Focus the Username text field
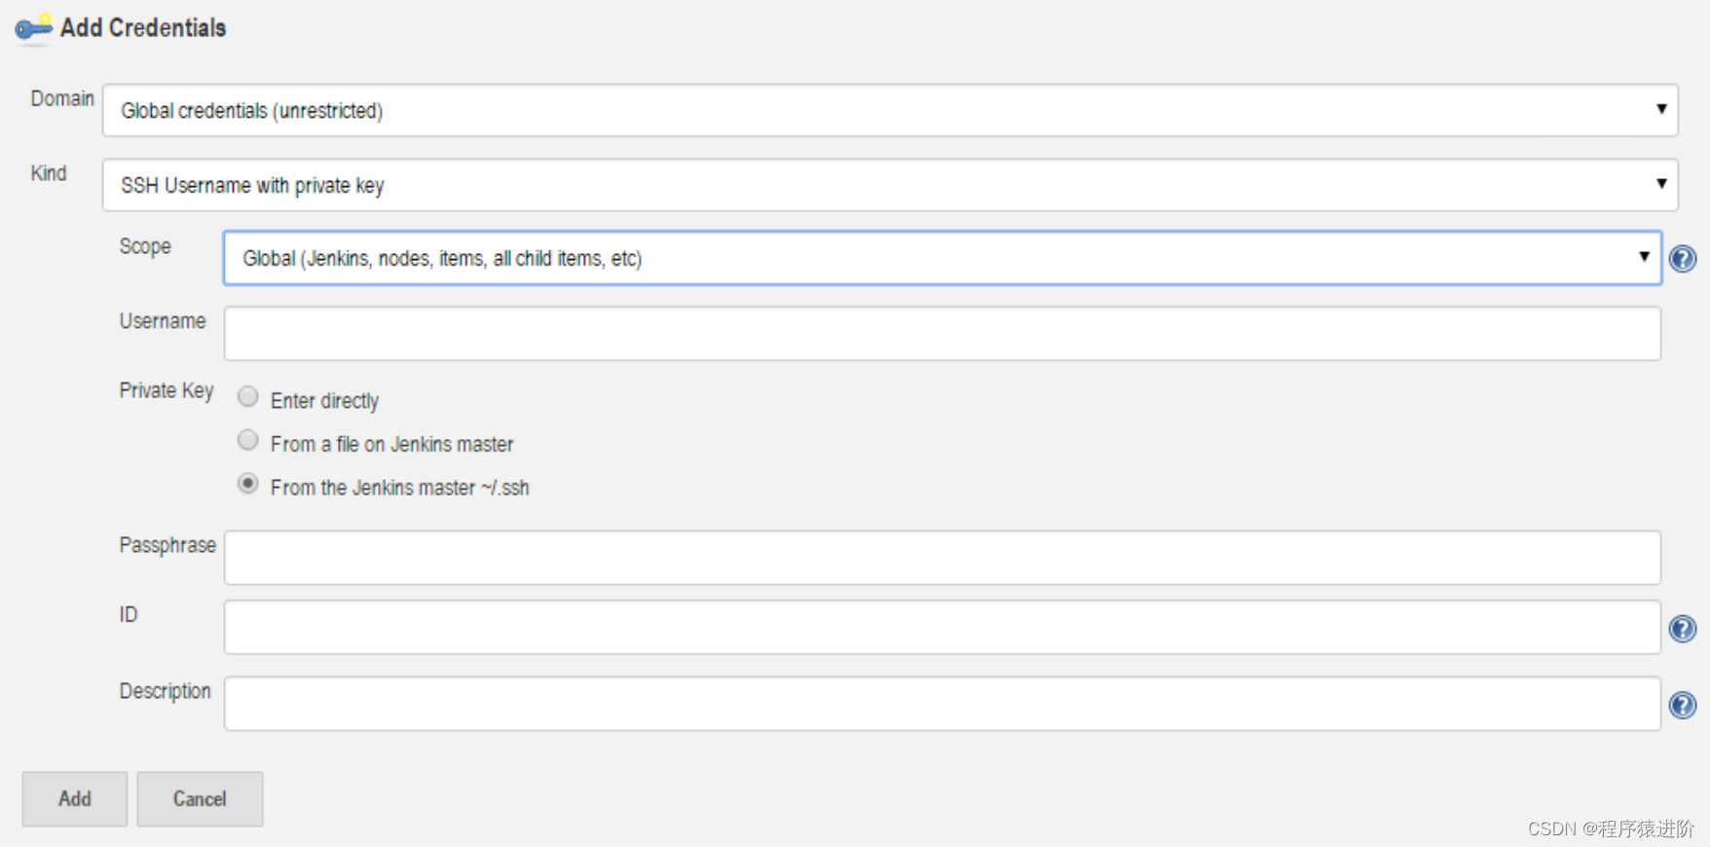 tap(943, 333)
